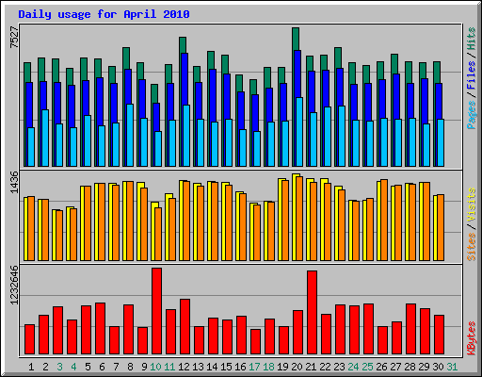Click the 'Pages' legend label

pos(472,115)
